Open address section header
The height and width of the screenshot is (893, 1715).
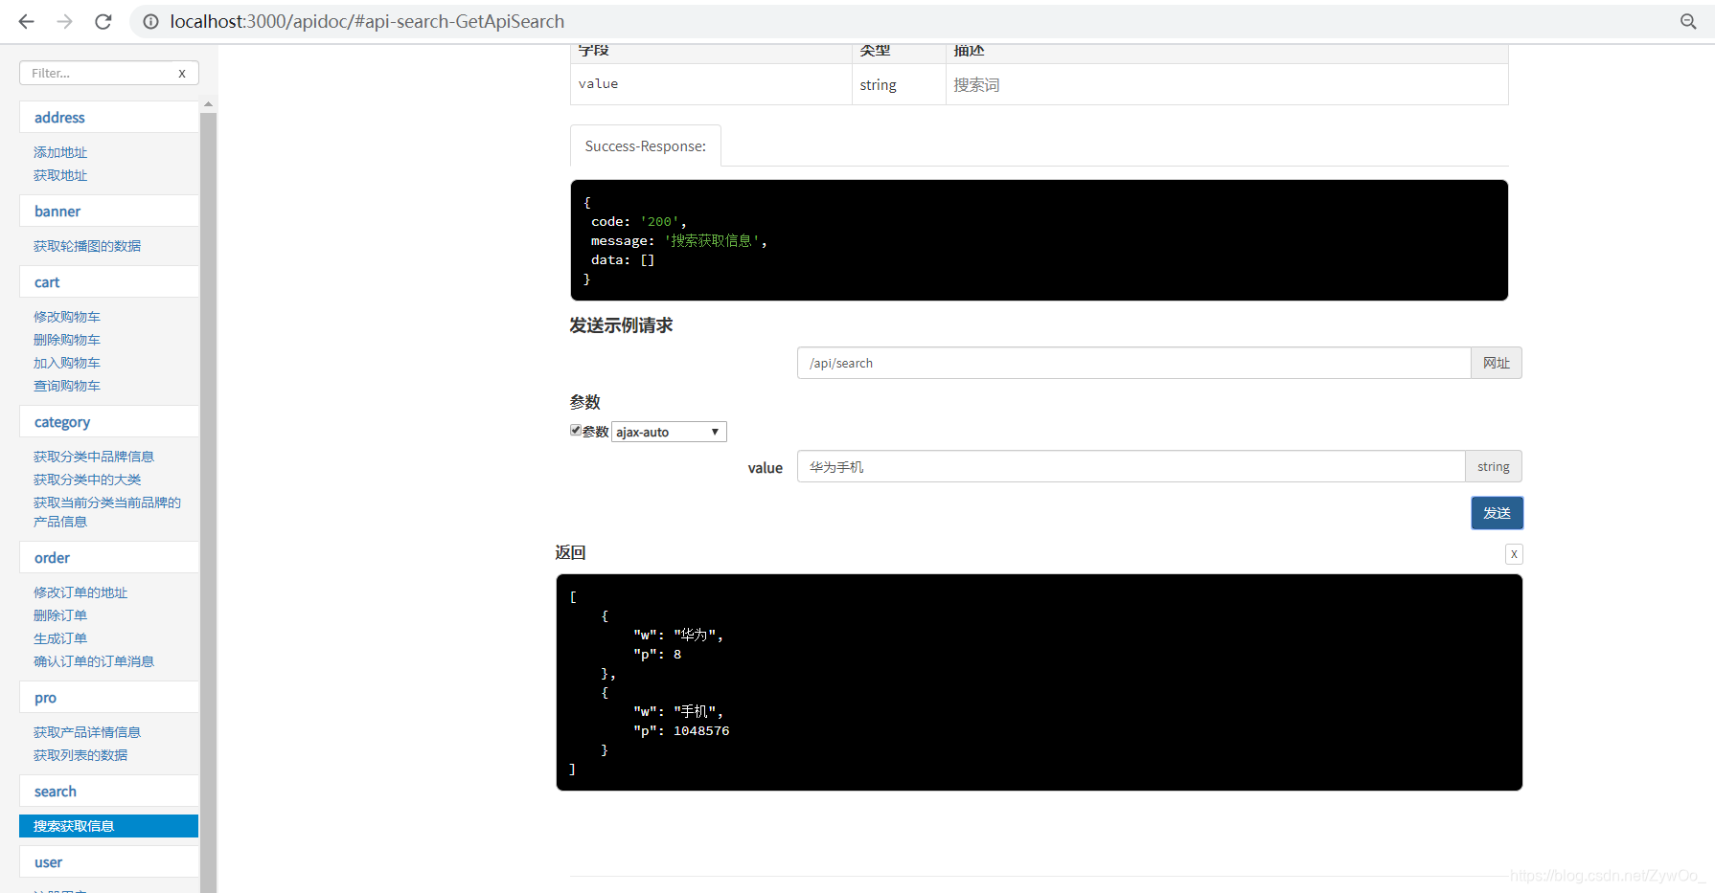[109, 118]
